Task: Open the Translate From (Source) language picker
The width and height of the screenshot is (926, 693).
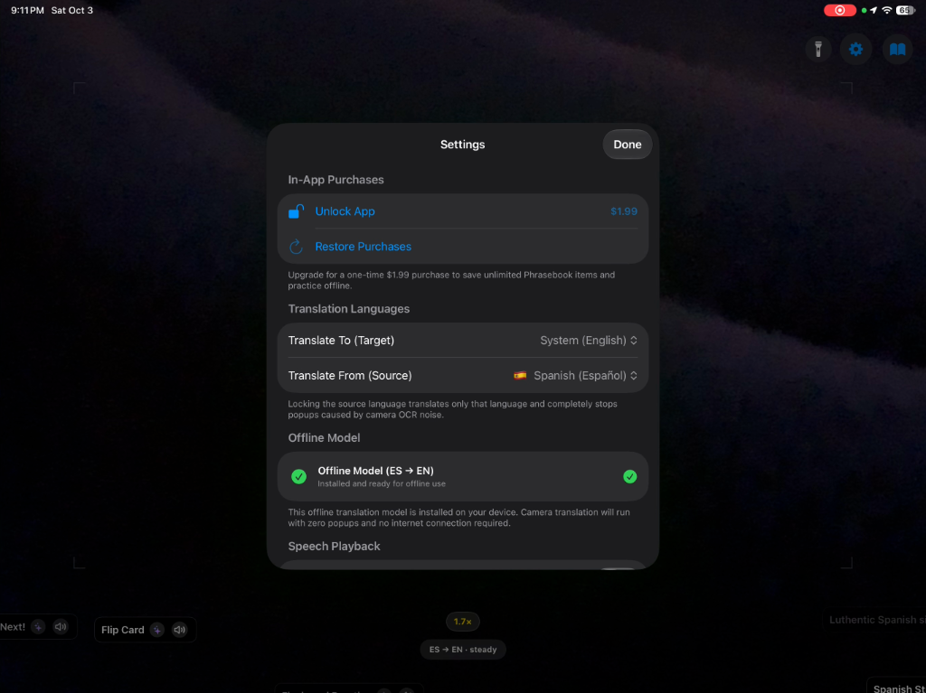Action: [463, 376]
